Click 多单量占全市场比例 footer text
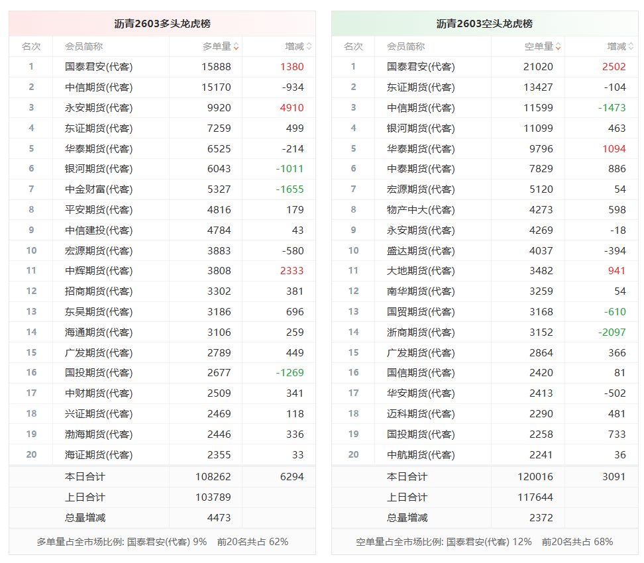 (162, 542)
